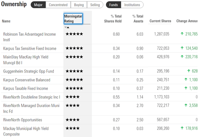
Task: Open Karpus Taxable Fixed Income fund
Action: [26, 88]
